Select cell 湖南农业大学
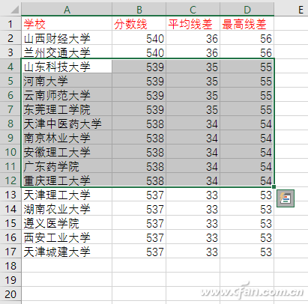The width and height of the screenshot is (308, 304). coord(67,209)
